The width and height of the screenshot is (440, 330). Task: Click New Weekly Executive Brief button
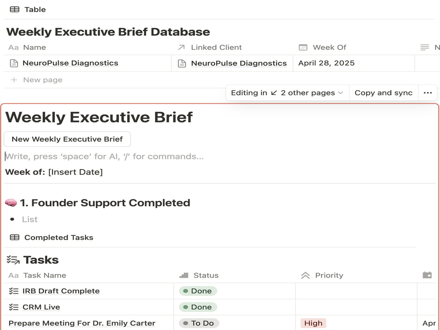pos(67,139)
